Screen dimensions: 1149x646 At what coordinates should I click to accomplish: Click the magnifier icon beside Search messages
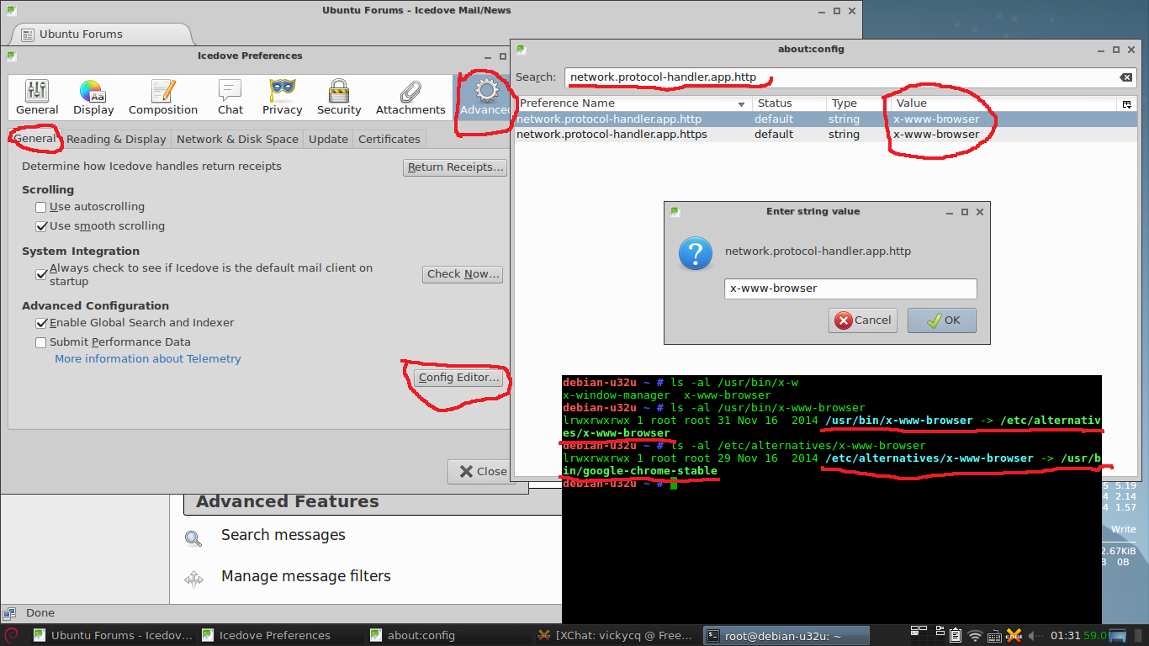(193, 537)
